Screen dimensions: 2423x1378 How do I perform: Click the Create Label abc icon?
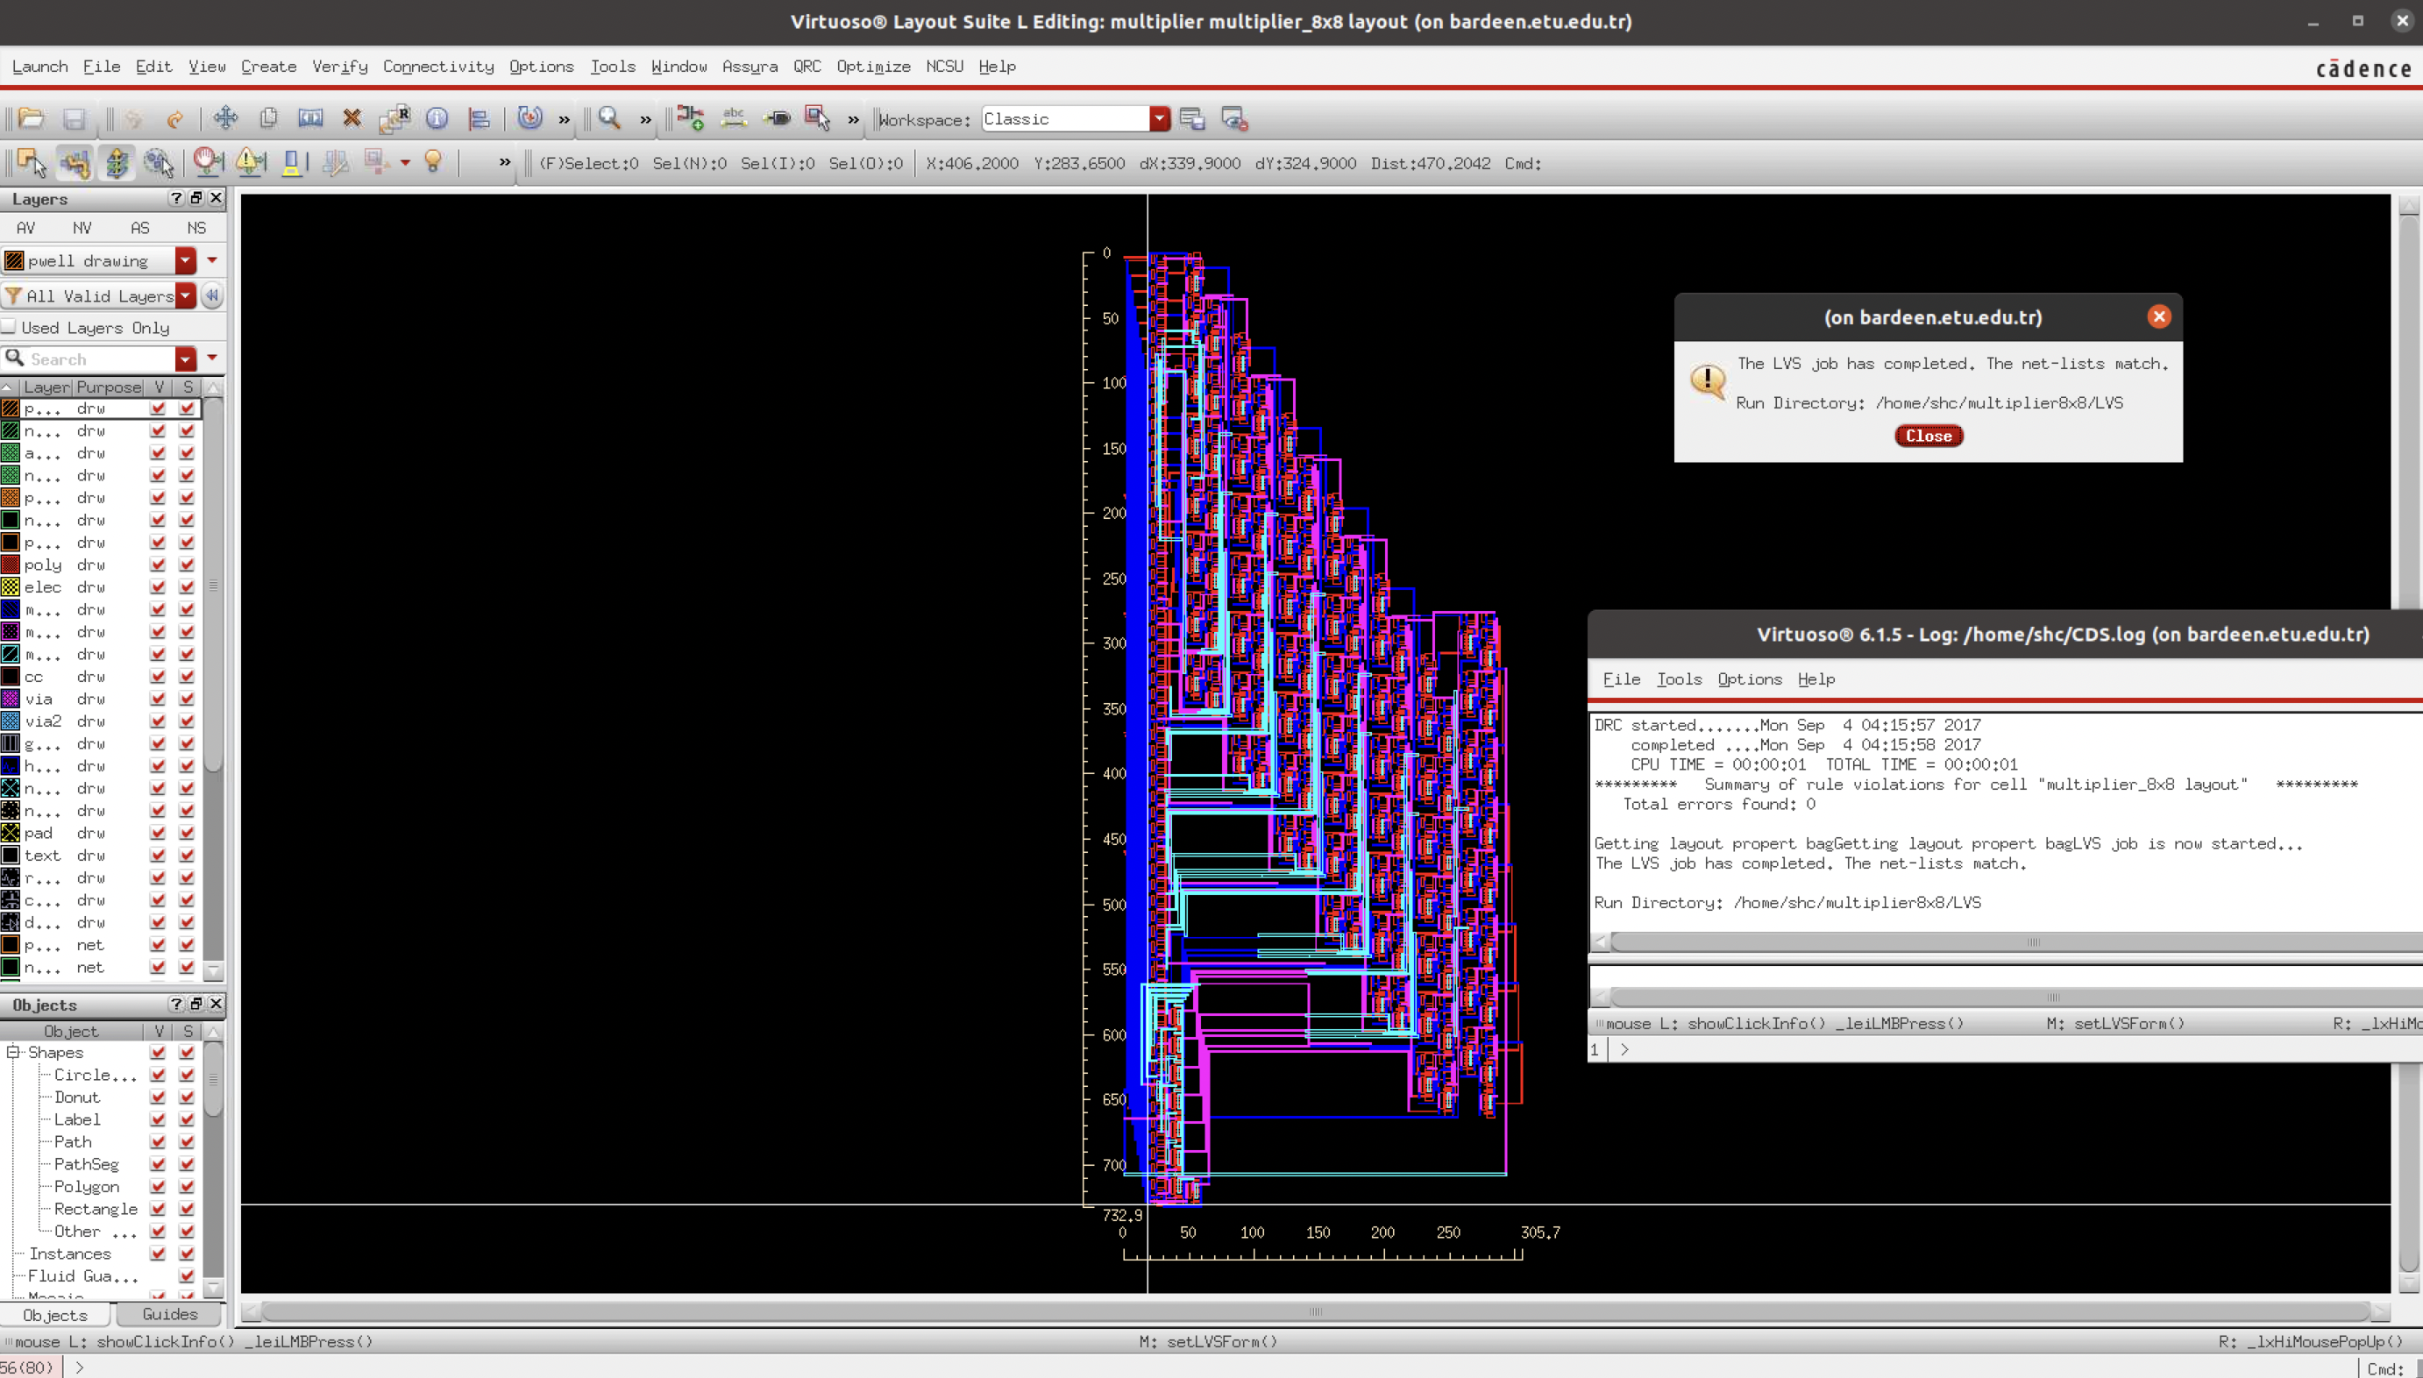[x=734, y=118]
